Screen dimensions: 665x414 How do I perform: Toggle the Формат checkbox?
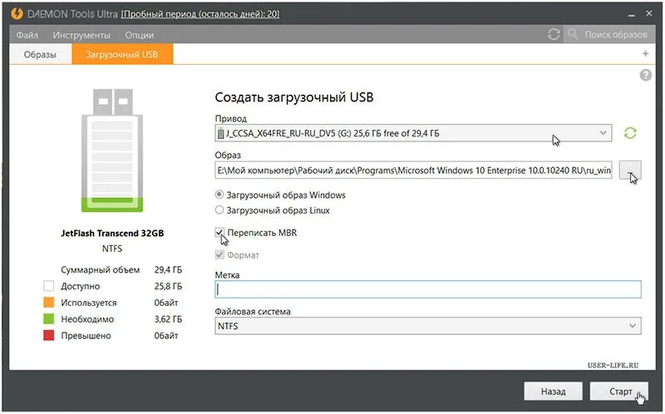pos(219,254)
